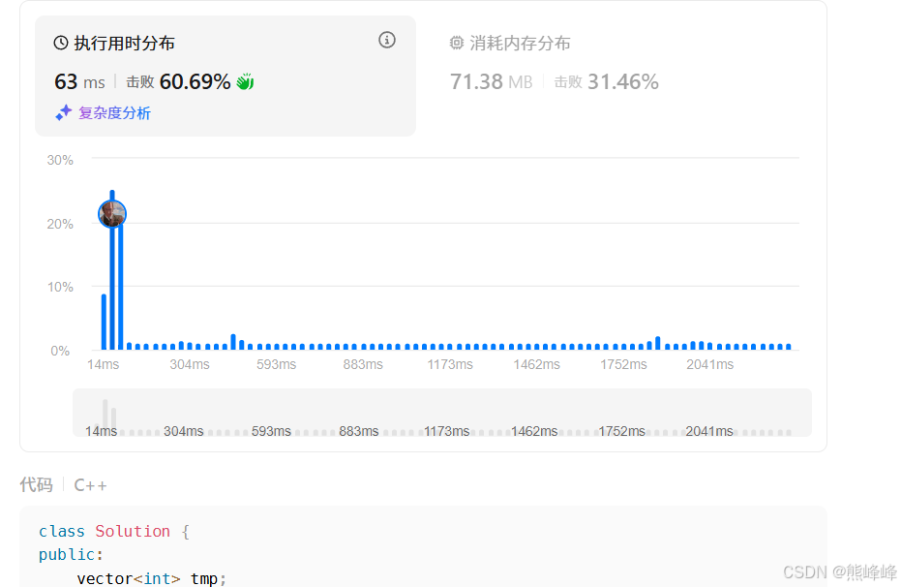The height and width of the screenshot is (587, 901).
Task: Click the 'vector<int> tmp;' code line
Action: pos(152,578)
